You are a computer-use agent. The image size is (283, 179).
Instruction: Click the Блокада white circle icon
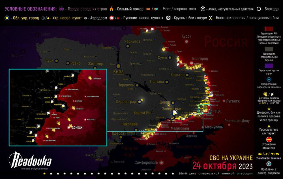tap(259, 9)
